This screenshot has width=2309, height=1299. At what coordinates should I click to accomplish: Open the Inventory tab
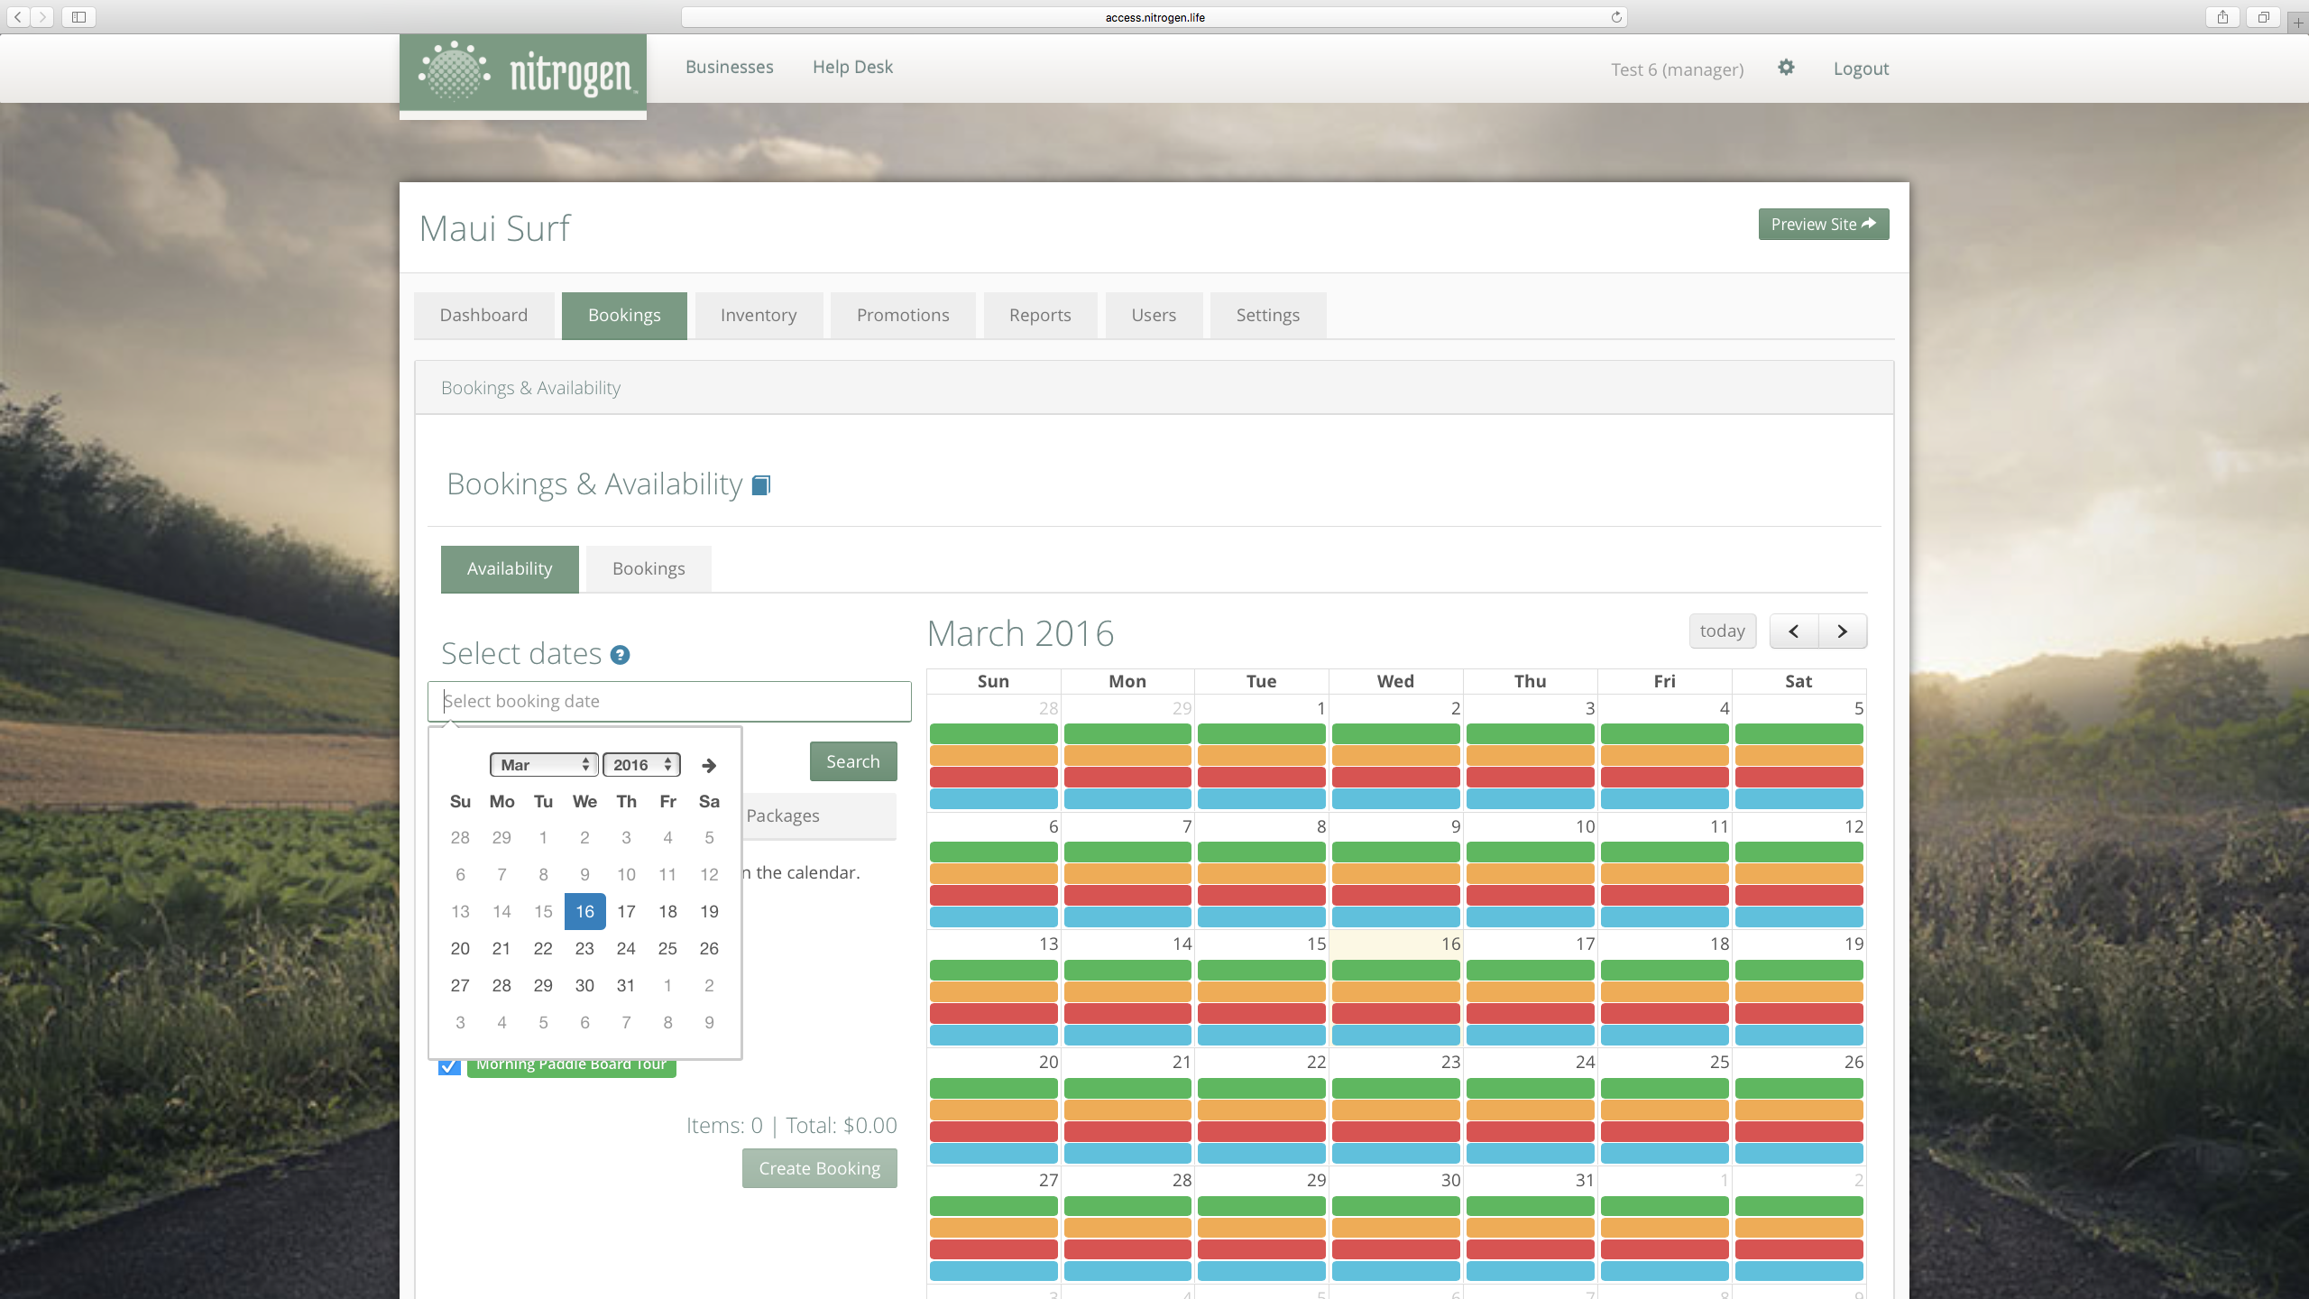click(759, 316)
